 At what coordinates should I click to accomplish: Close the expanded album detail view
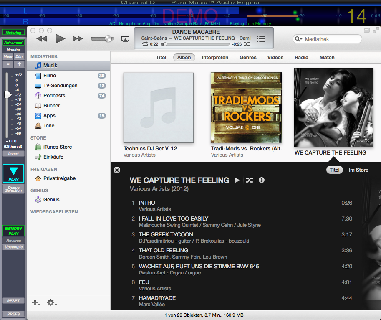point(117,170)
